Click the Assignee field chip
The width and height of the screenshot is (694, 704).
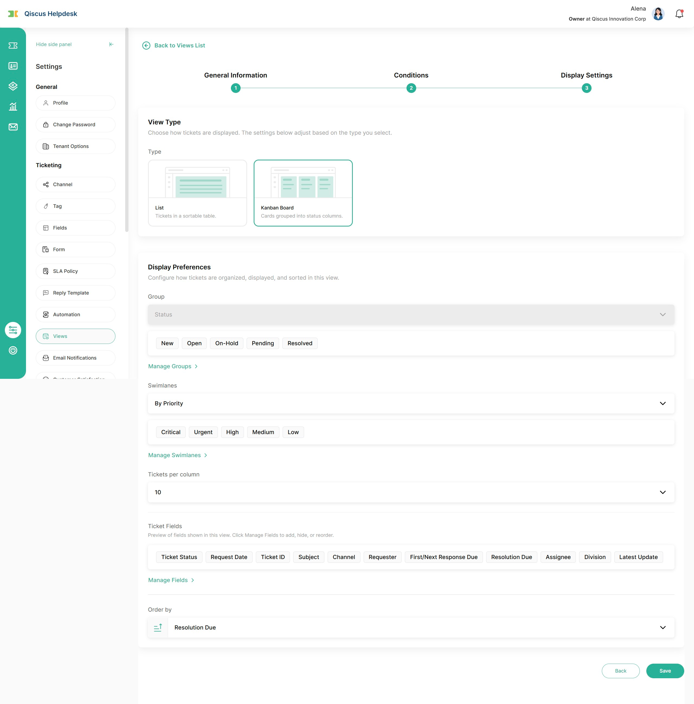[559, 557]
